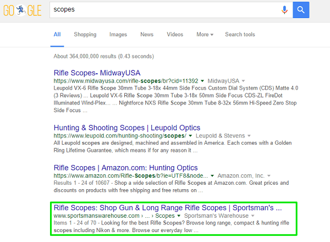Expand the grey arrow beside Amazon.com, Inc.
330x242 pixels.
[x=269, y=175]
